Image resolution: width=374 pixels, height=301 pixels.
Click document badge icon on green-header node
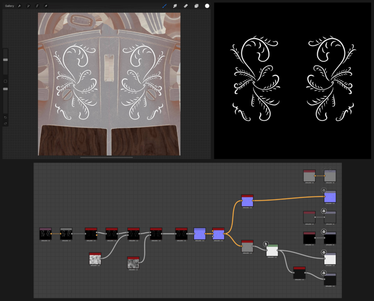[x=266, y=244]
